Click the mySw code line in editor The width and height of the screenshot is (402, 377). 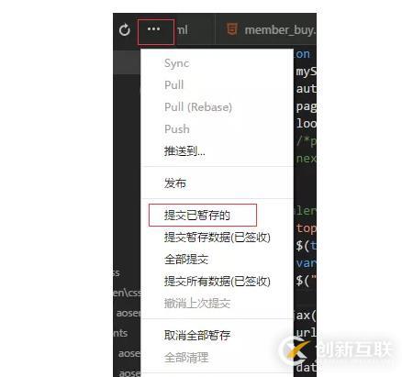pyautogui.click(x=306, y=72)
